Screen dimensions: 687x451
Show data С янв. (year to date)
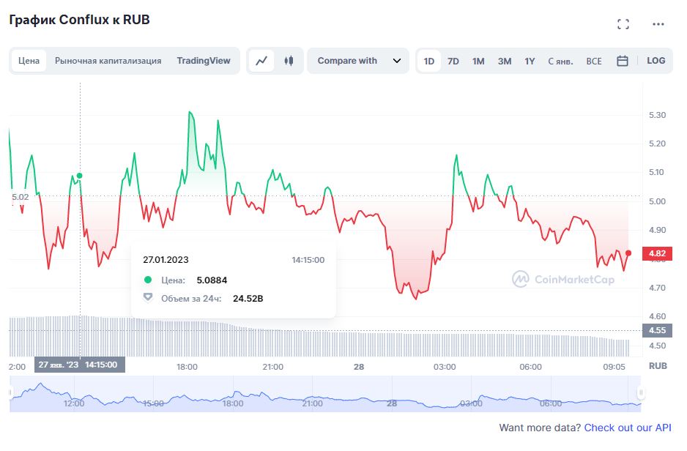click(x=560, y=61)
